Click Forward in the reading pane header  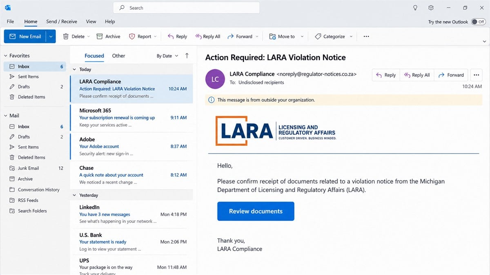coord(451,75)
